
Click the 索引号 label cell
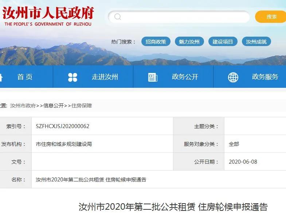click(16, 126)
